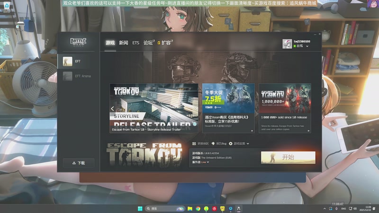Open Google Chrome from taskbar
Viewport: 379px width, 213px height.
click(x=198, y=208)
